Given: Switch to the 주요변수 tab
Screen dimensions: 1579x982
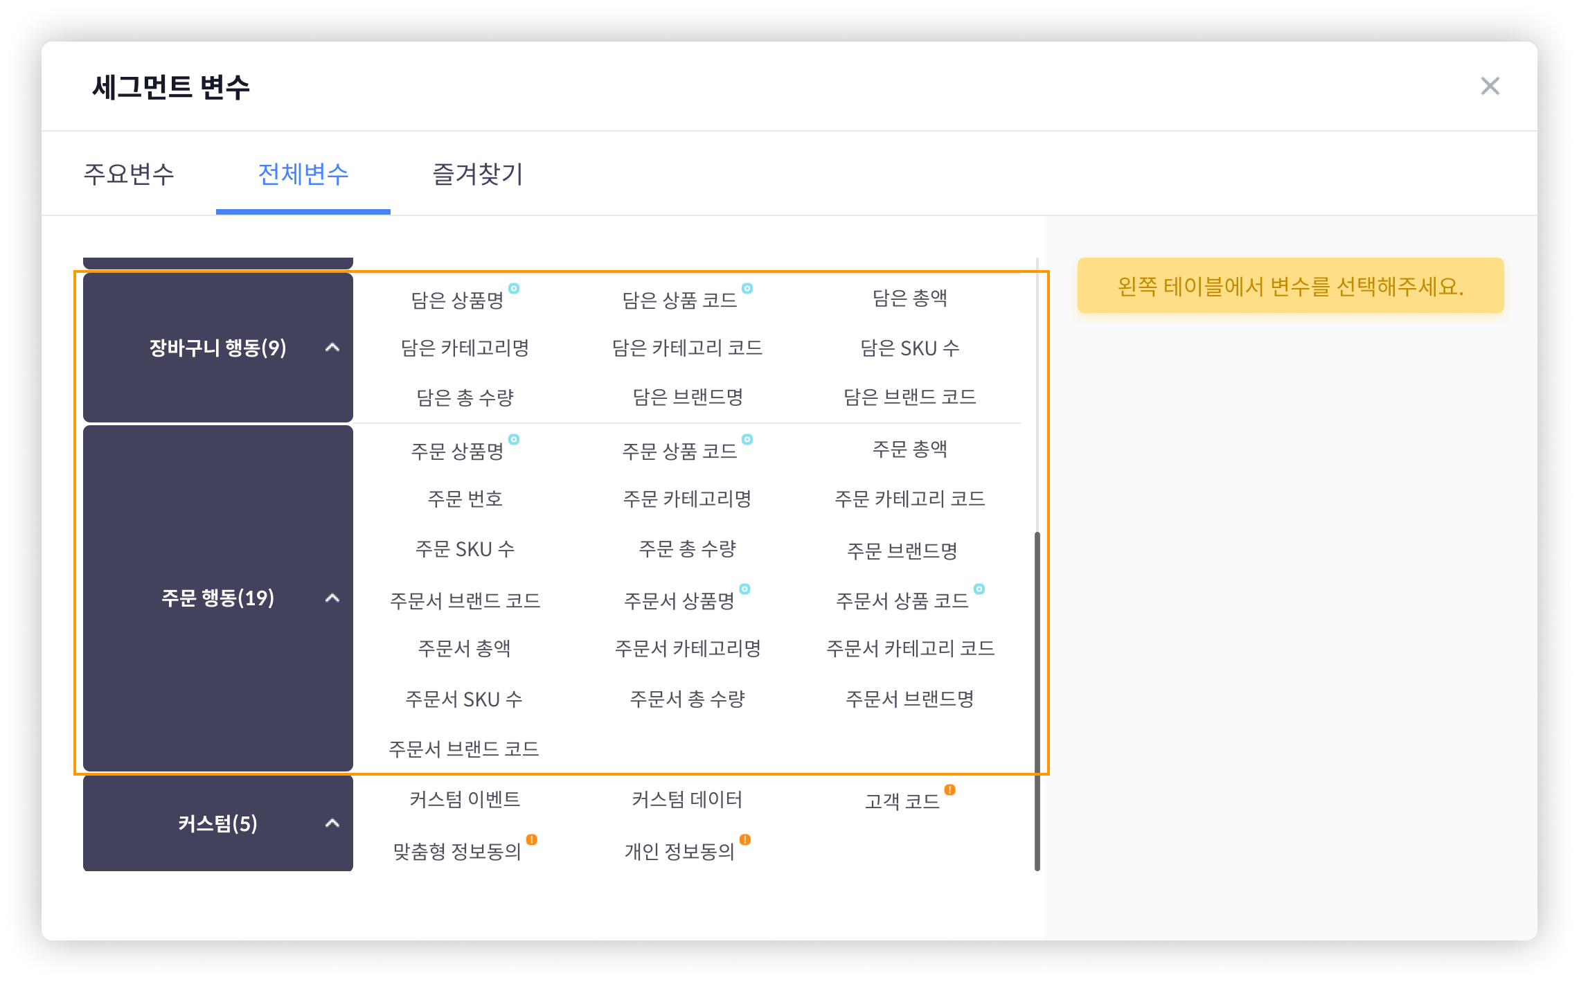Looking at the screenshot, I should point(129,174).
